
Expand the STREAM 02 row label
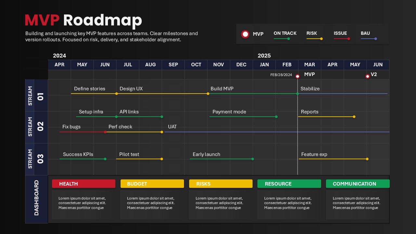coord(36,127)
